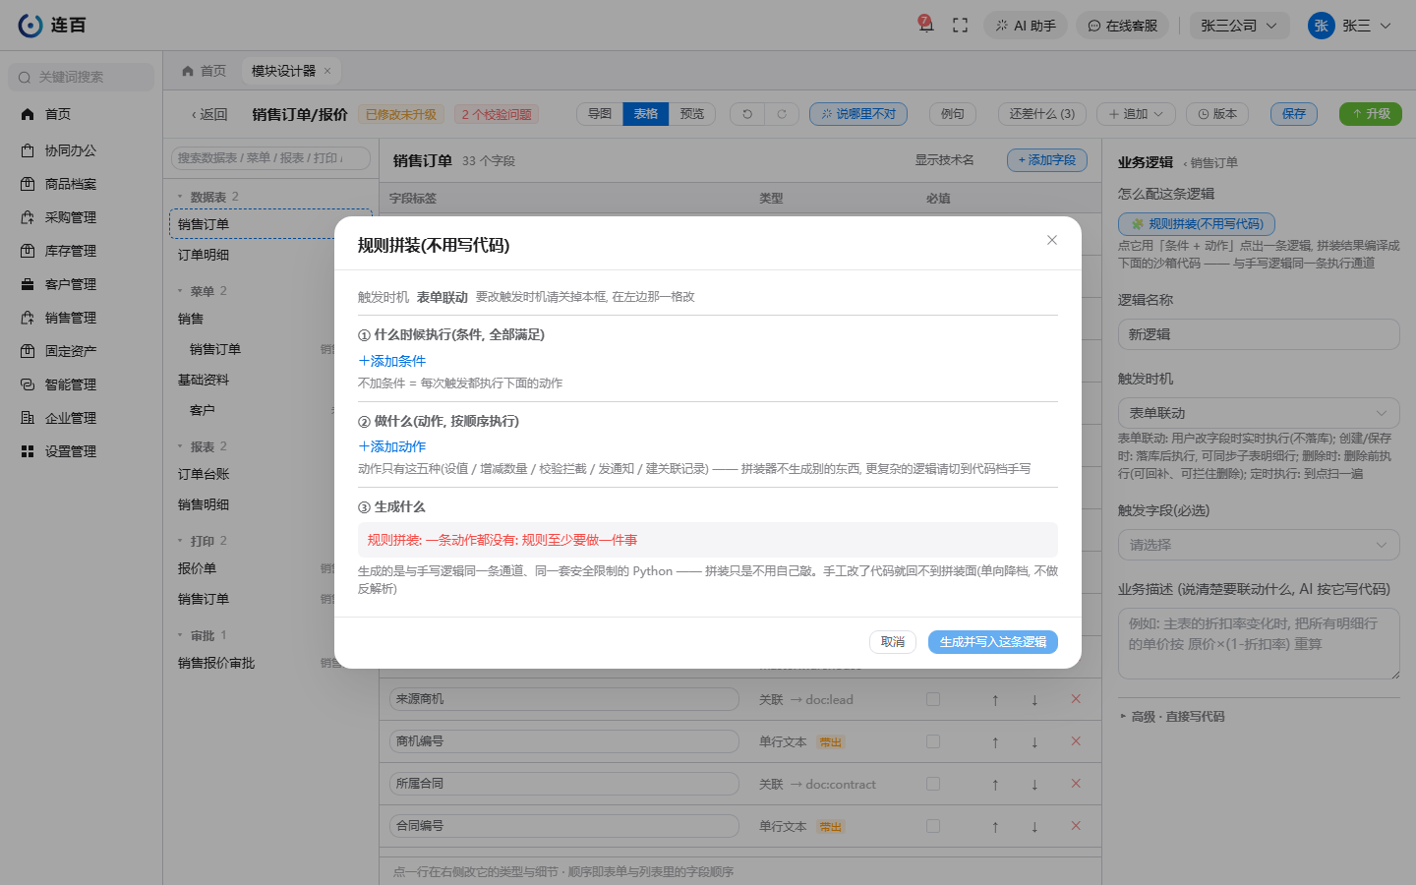
Task: Click 添加条件 link in dialog
Action: (x=392, y=361)
